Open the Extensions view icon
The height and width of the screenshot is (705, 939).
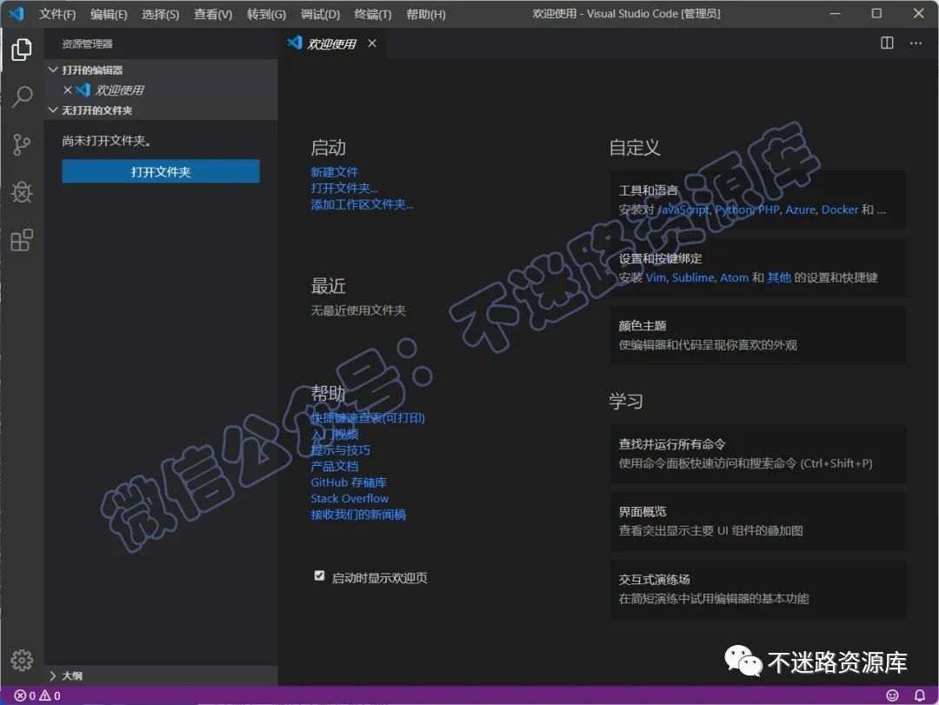[x=22, y=240]
